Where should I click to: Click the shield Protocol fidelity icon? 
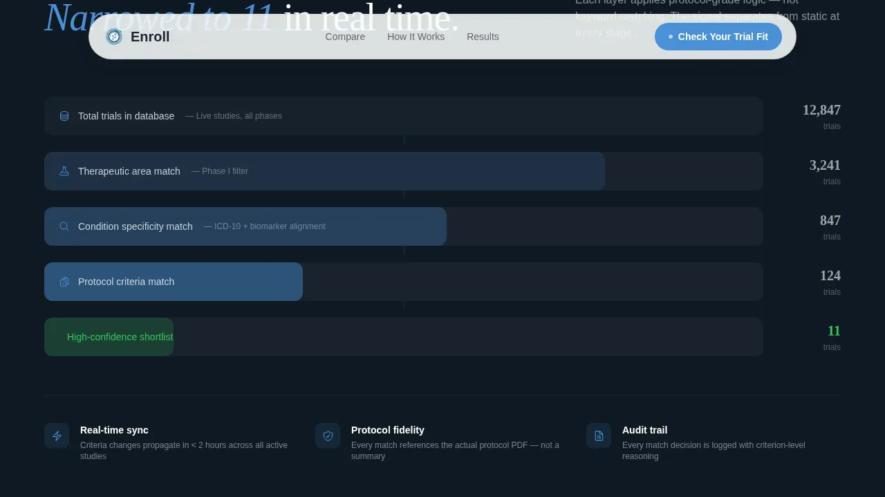(x=328, y=436)
